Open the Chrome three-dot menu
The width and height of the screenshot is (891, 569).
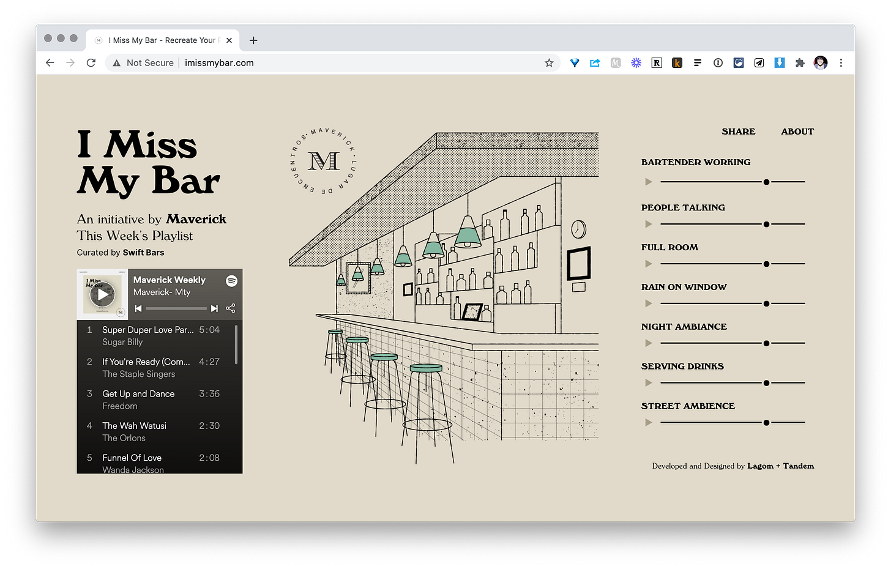(841, 62)
